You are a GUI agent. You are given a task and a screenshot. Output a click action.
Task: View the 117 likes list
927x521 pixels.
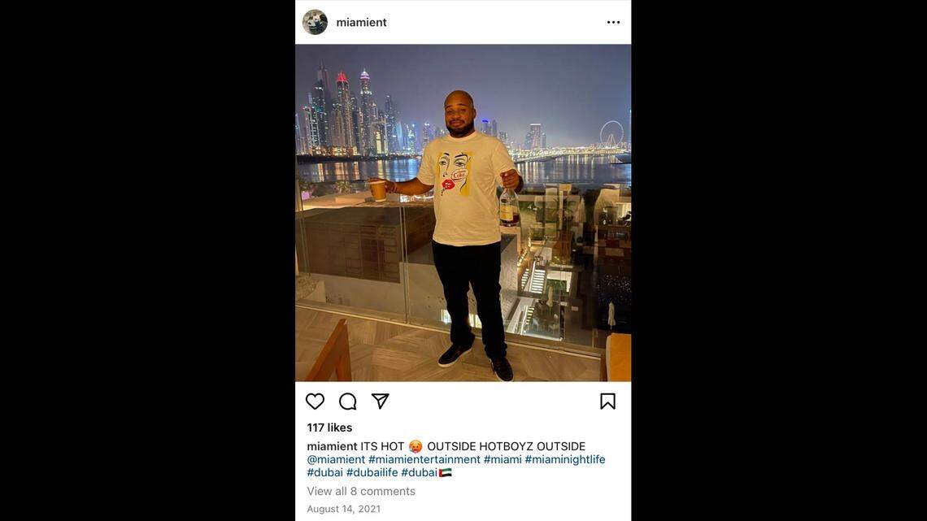tap(329, 428)
